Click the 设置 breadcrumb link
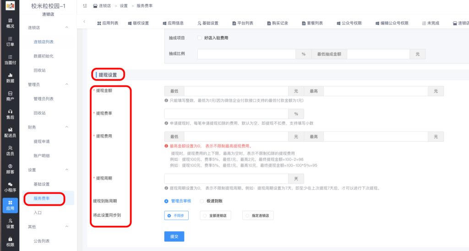469x251 pixels. pos(124,6)
